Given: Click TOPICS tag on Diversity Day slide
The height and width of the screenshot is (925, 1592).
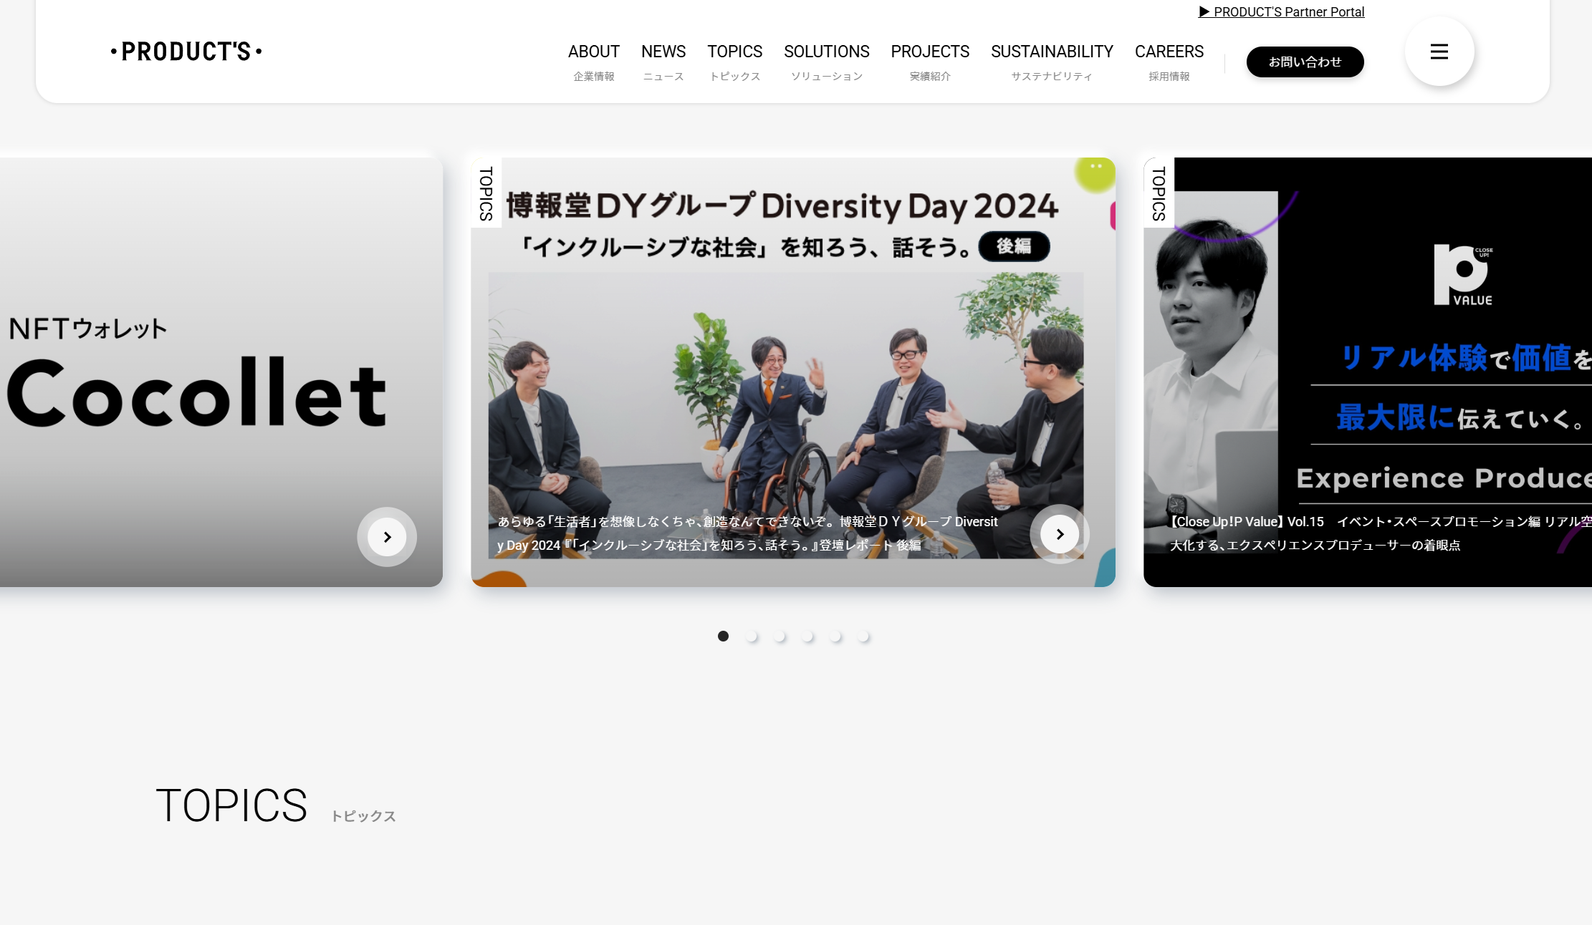Looking at the screenshot, I should [x=486, y=193].
